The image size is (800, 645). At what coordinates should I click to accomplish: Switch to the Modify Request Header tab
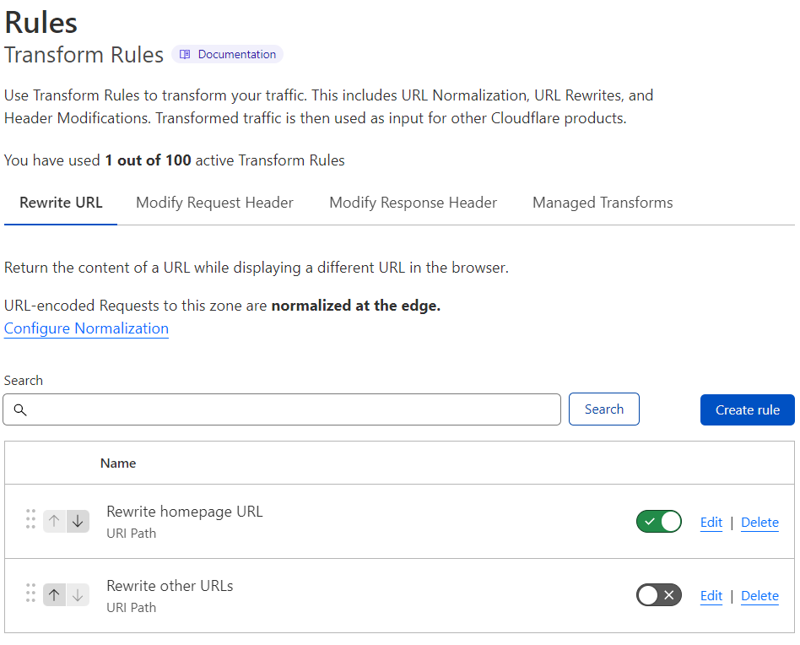tap(214, 203)
